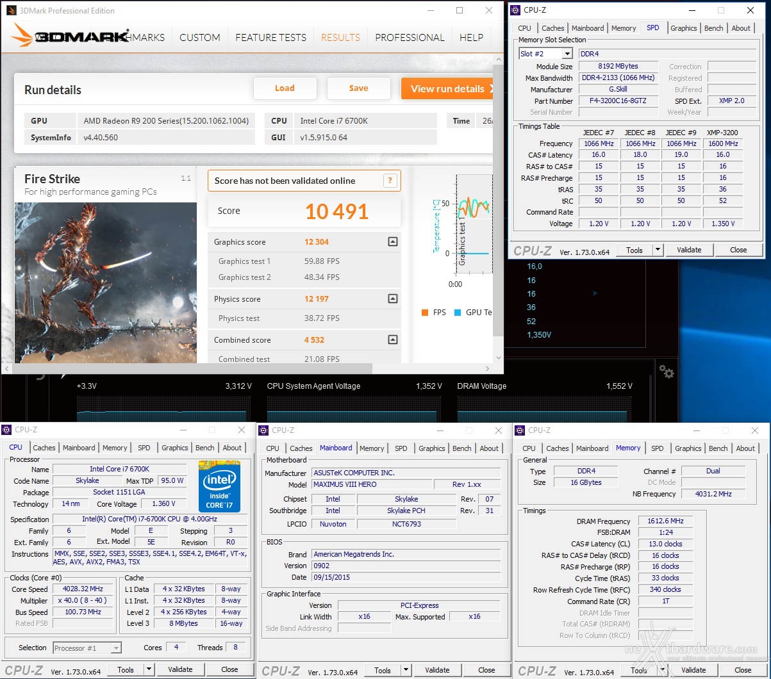Switch to the CUSTOM tab in 3DMark
The height and width of the screenshot is (679, 771).
(200, 37)
